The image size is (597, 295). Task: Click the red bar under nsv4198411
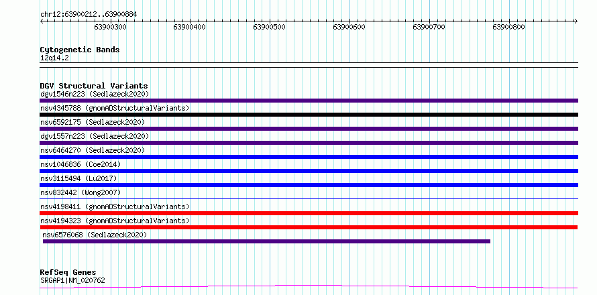[x=309, y=213]
